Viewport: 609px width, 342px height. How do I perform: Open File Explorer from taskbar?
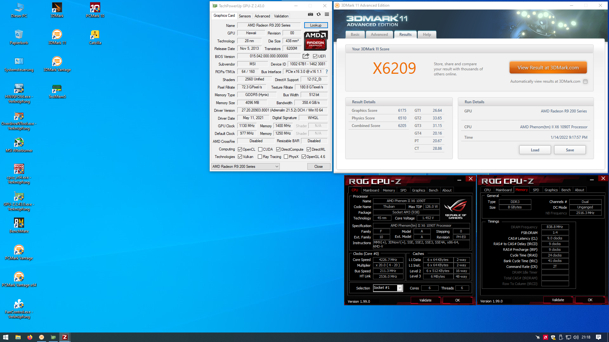point(18,337)
